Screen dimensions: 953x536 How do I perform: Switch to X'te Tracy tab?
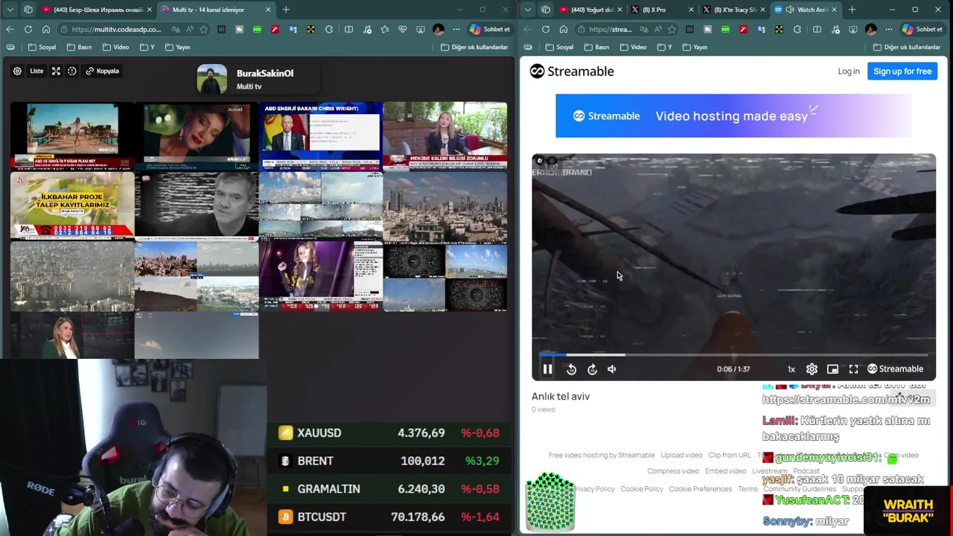(x=733, y=10)
